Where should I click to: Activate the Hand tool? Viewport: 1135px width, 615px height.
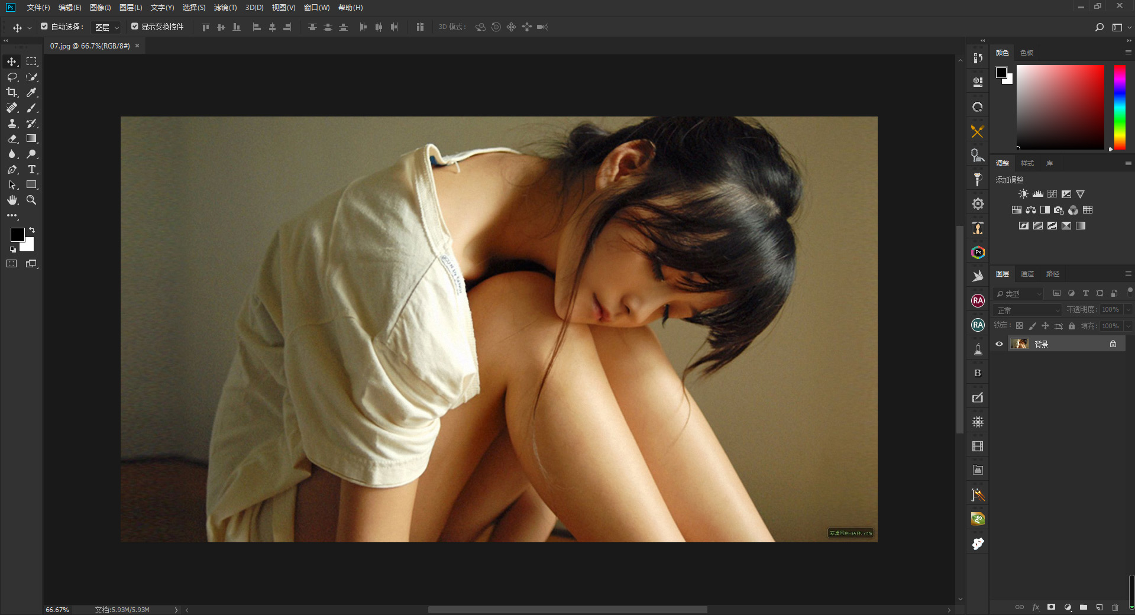[12, 200]
